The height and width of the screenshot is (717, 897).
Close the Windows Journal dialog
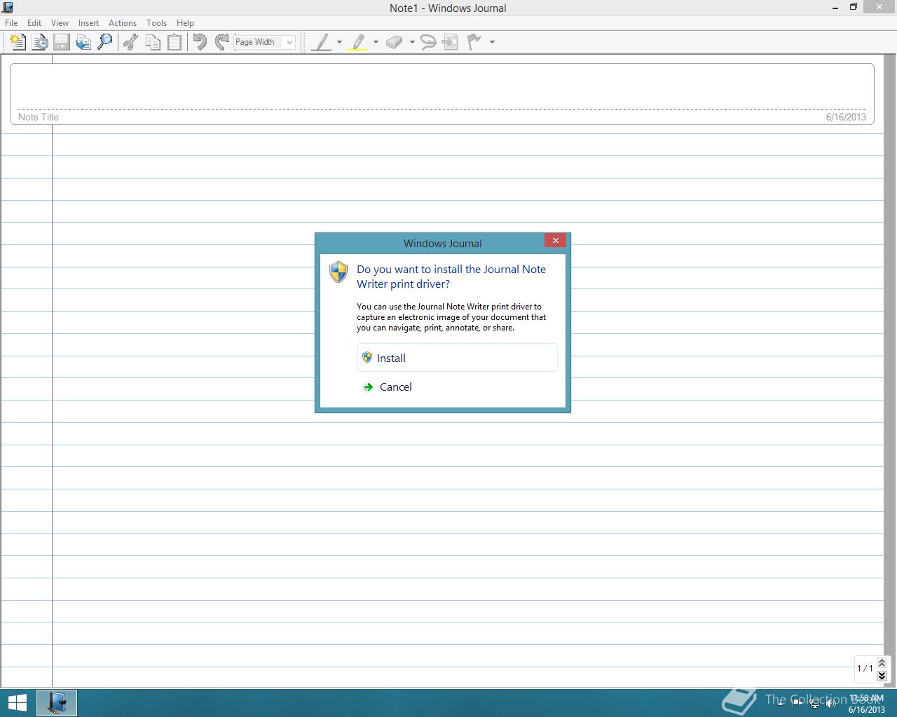555,240
